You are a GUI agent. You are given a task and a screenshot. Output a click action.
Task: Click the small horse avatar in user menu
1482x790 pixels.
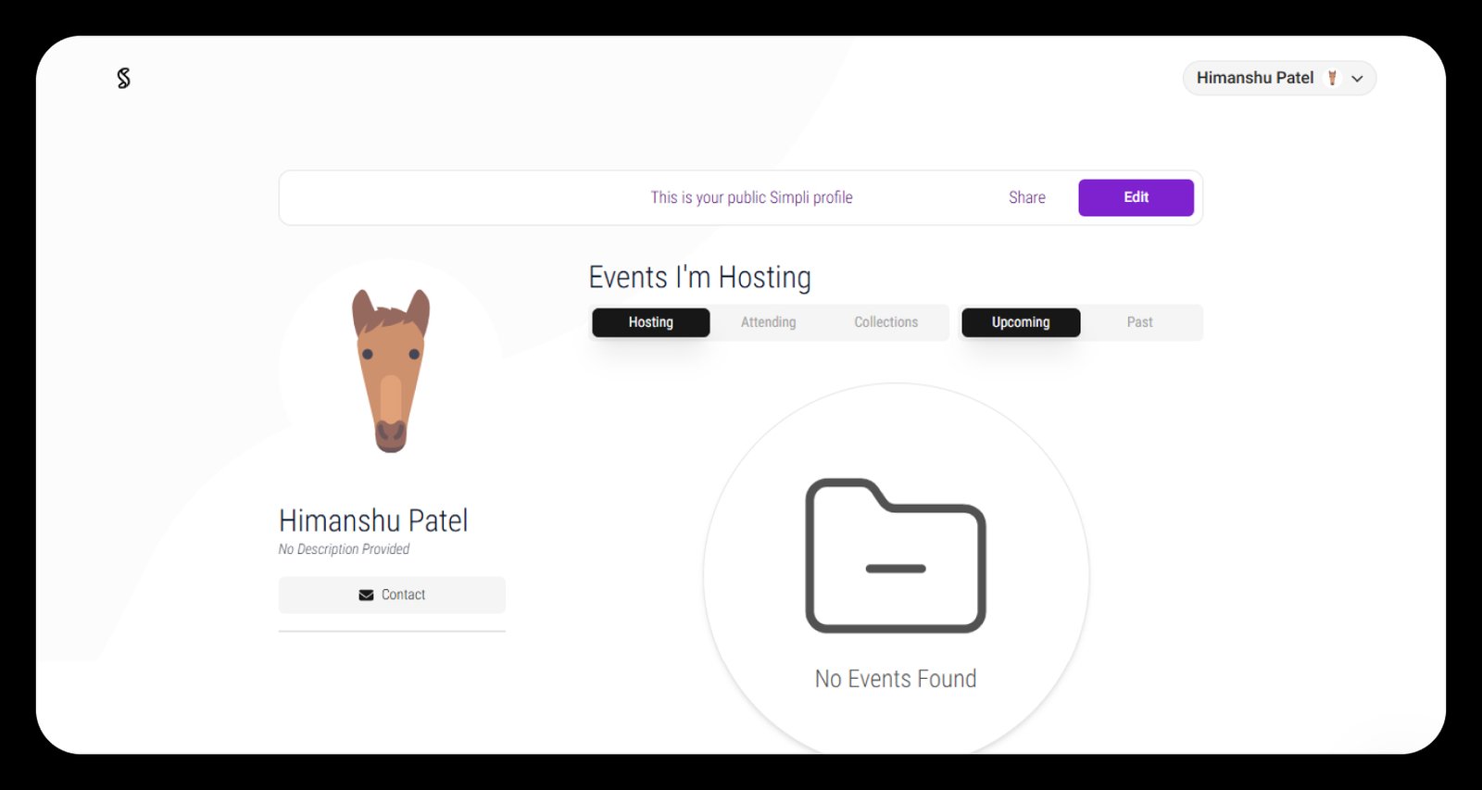point(1332,79)
